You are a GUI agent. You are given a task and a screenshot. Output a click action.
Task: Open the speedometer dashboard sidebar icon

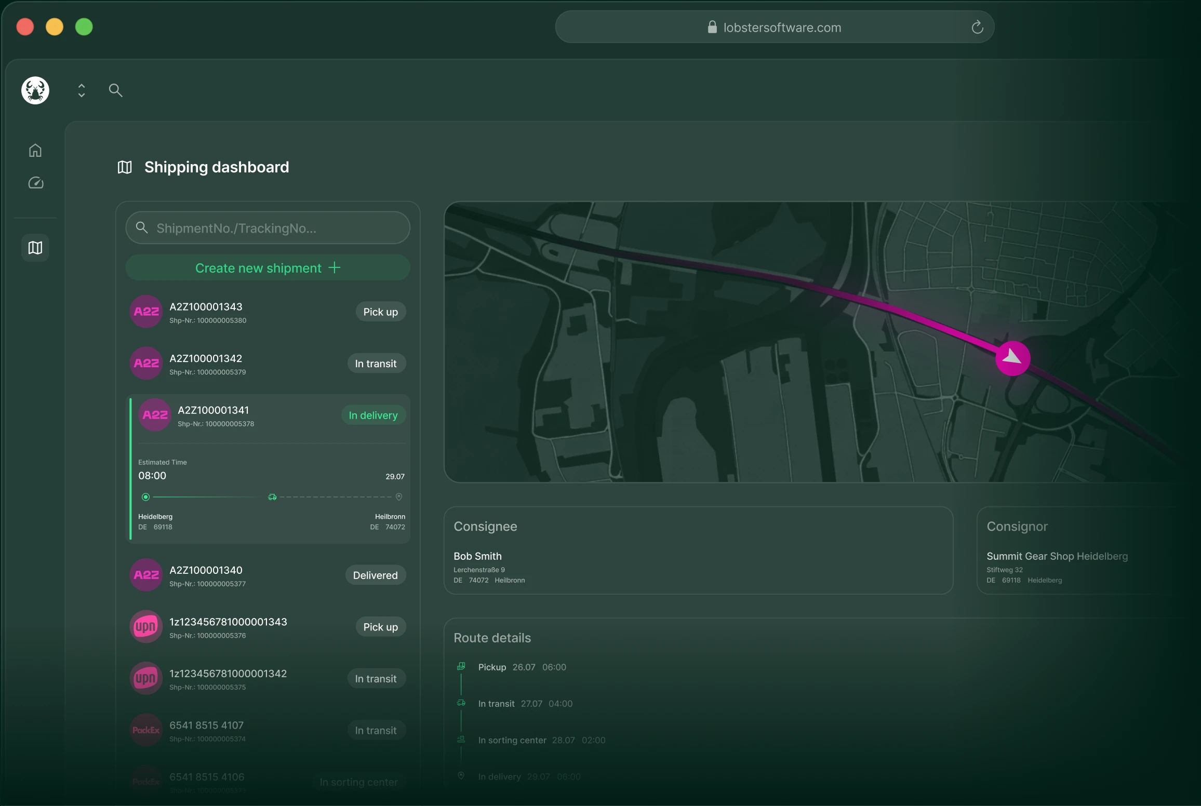pos(35,183)
